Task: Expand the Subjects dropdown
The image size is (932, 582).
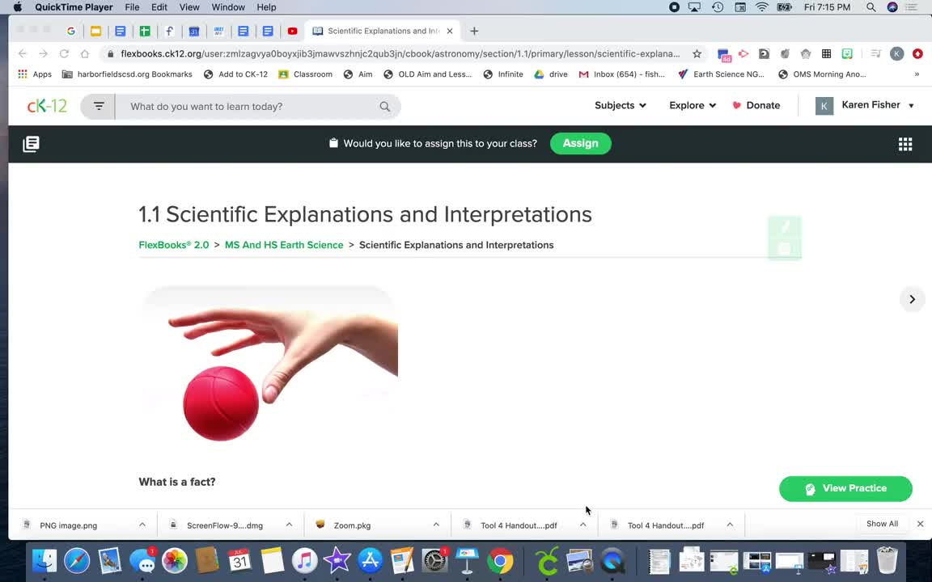Action: point(620,105)
